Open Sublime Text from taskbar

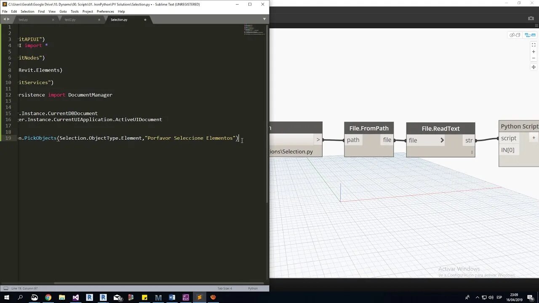[x=199, y=298]
